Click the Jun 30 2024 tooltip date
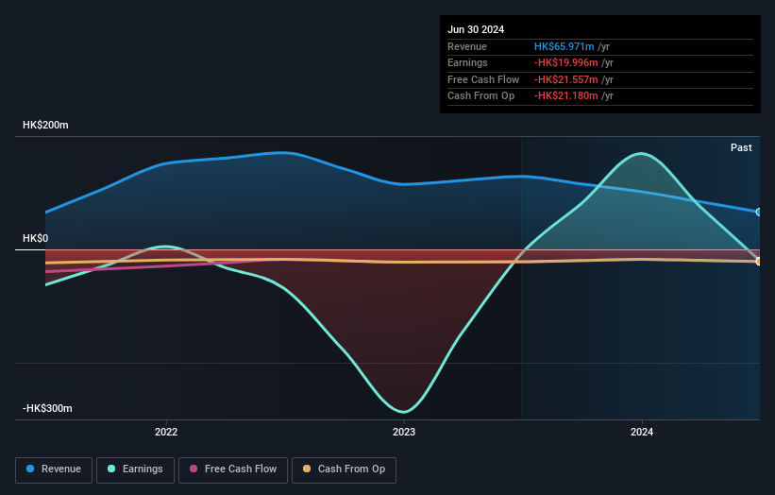 (476, 29)
